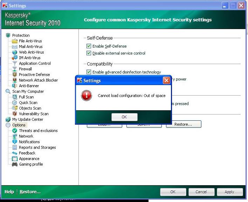
Task: Click the File Anti-Virus folder icon
Action: tap(15, 41)
